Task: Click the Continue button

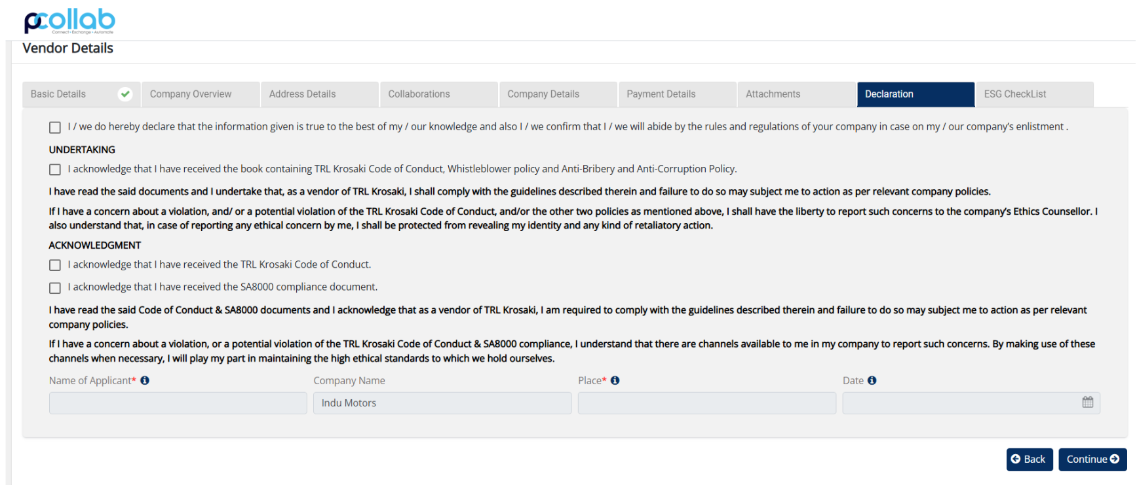Action: tap(1092, 459)
